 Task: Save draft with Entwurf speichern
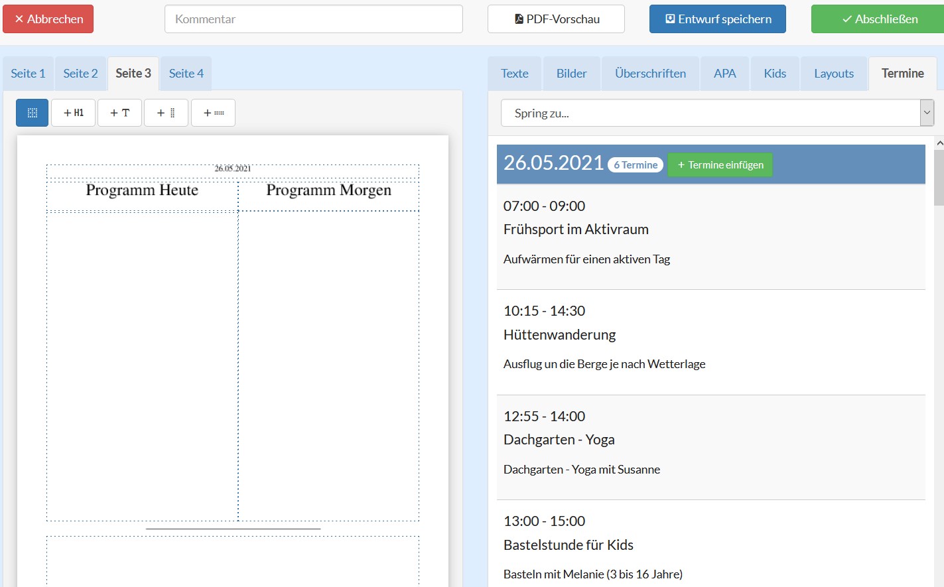point(717,19)
